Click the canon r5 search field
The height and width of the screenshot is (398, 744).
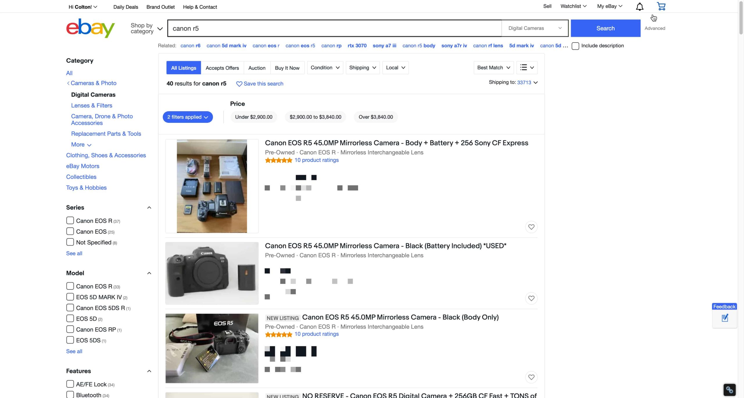(334, 28)
